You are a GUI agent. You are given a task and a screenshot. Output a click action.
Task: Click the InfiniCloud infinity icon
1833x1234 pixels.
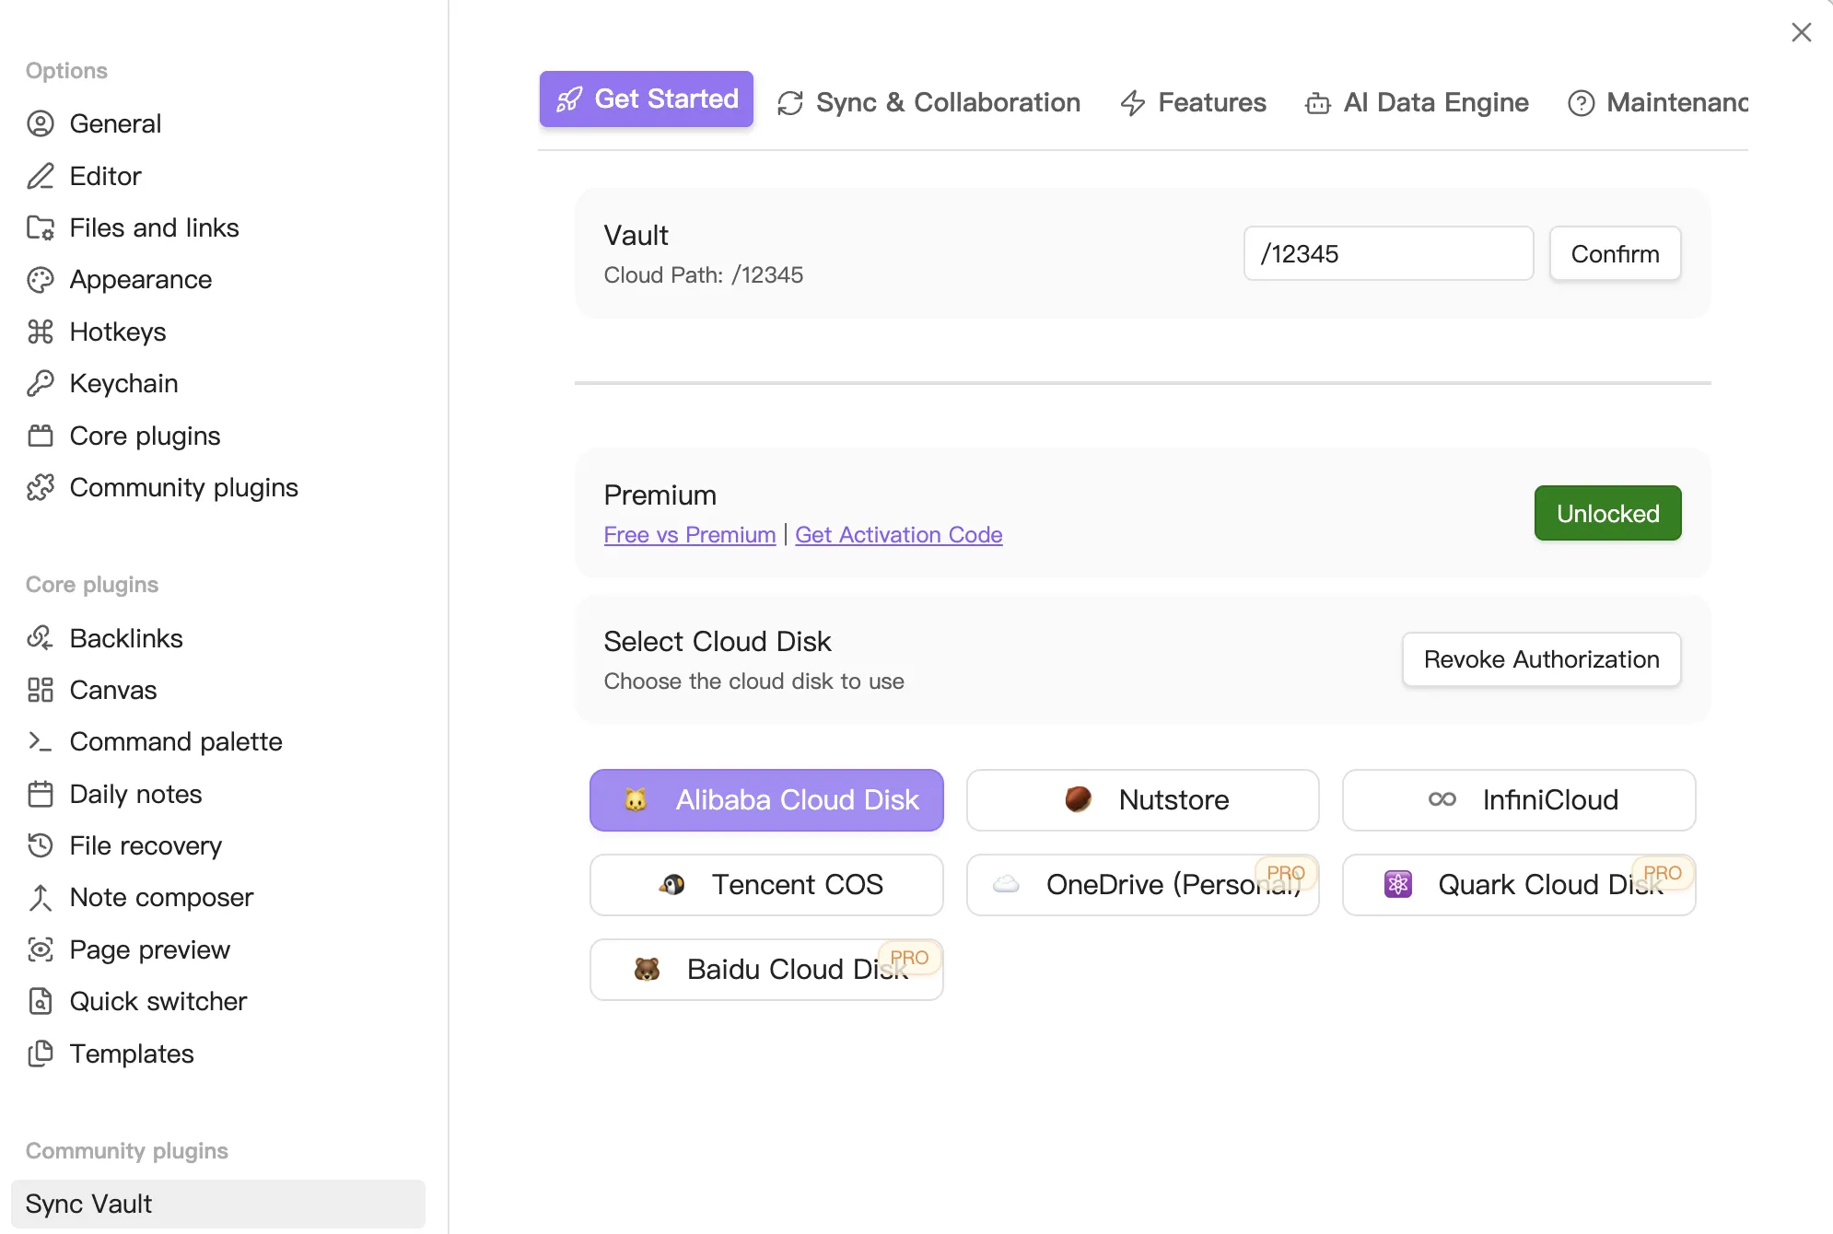click(x=1442, y=799)
